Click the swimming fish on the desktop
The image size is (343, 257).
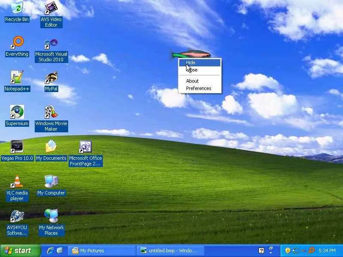[x=191, y=54]
